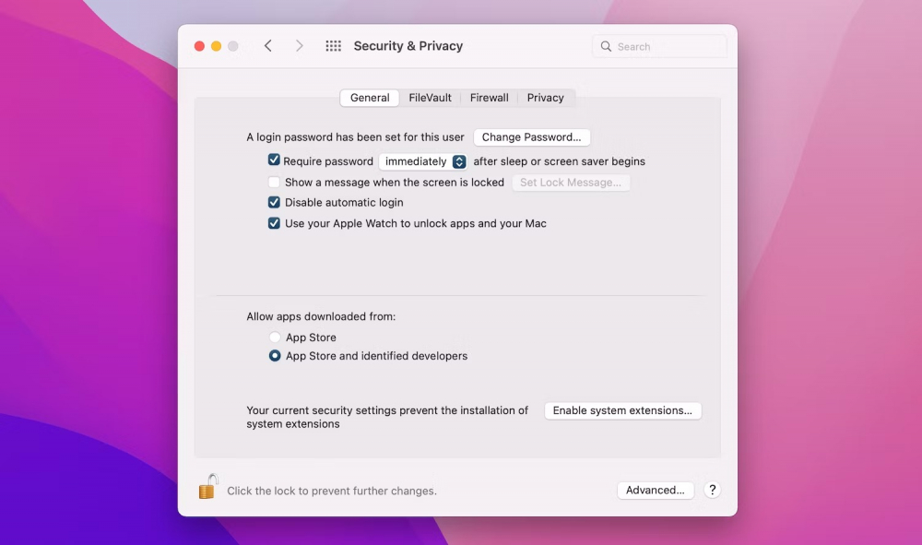
Task: Open help with the question mark button
Action: [712, 491]
